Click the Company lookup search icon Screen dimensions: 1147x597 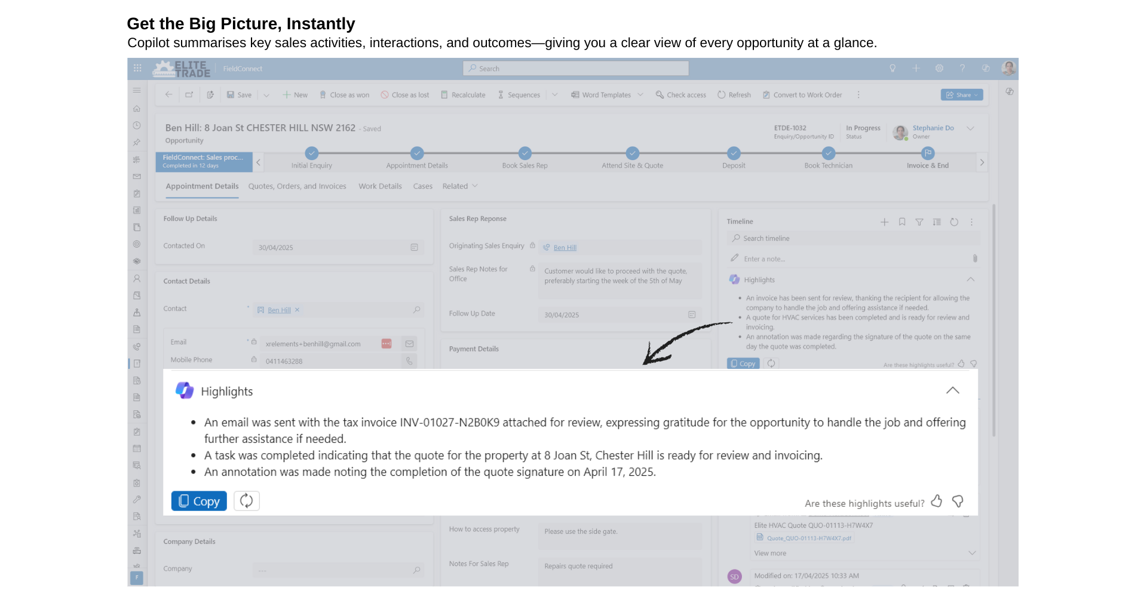tap(416, 570)
